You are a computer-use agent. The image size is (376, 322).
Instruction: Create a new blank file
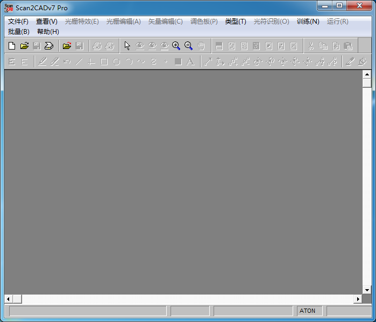(12, 46)
